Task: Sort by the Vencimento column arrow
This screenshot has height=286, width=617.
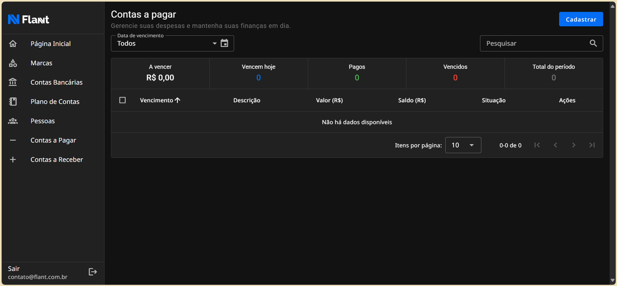Action: pos(177,100)
